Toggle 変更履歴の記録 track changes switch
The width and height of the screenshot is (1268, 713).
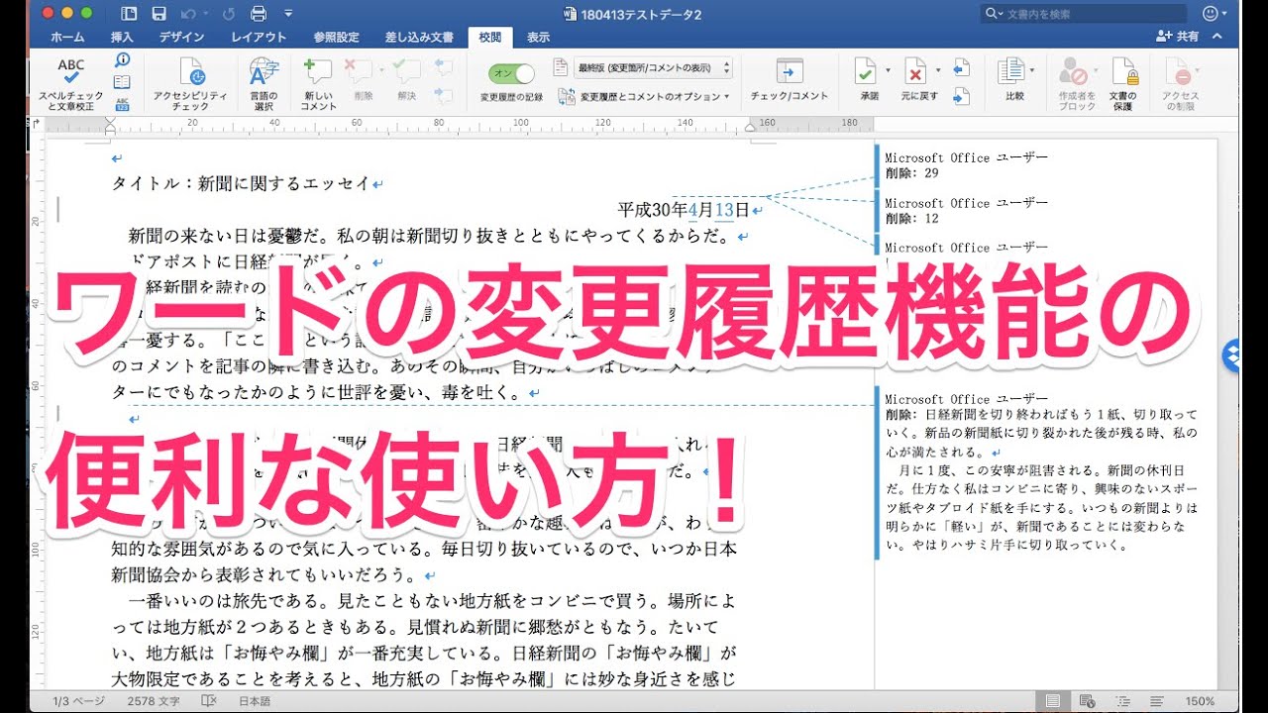pos(512,73)
